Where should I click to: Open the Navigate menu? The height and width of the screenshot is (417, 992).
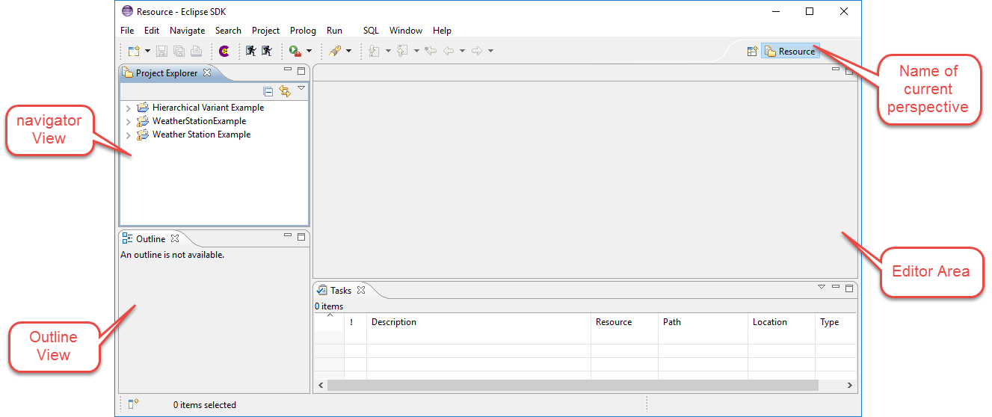[x=187, y=31]
